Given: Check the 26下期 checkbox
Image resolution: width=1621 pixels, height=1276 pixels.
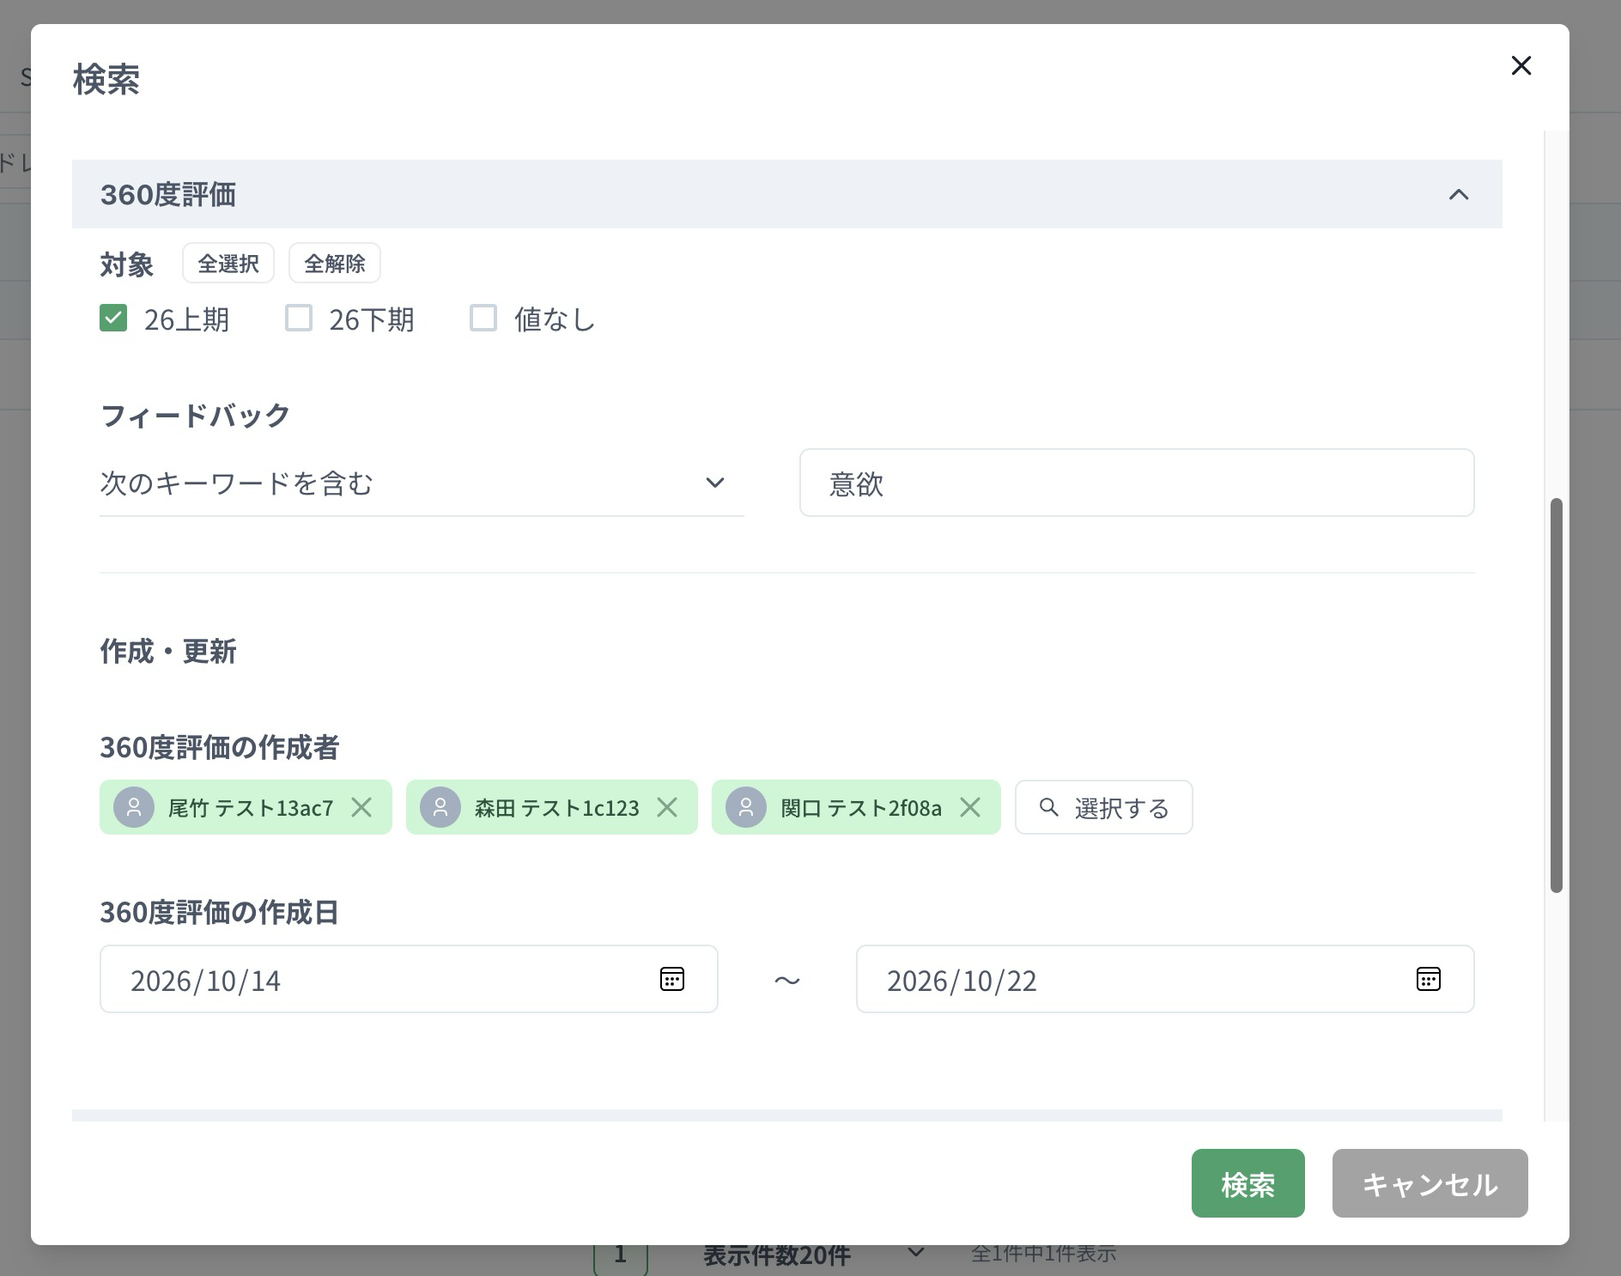Looking at the screenshot, I should pyautogui.click(x=298, y=318).
